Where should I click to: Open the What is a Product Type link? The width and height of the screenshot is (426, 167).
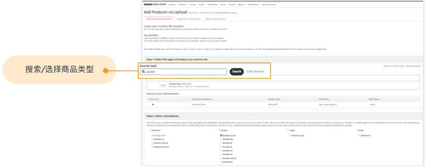point(394,66)
